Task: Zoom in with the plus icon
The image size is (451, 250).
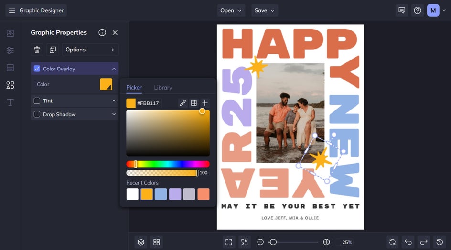Action: point(326,242)
